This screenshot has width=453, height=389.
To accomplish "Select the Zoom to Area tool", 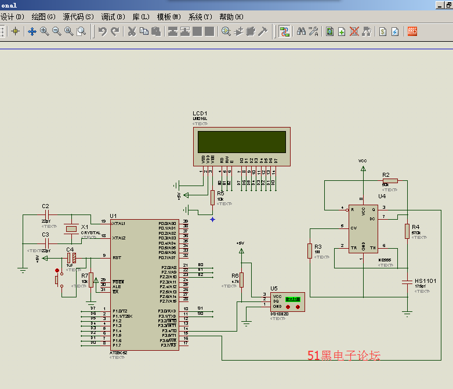I will pos(81,31).
